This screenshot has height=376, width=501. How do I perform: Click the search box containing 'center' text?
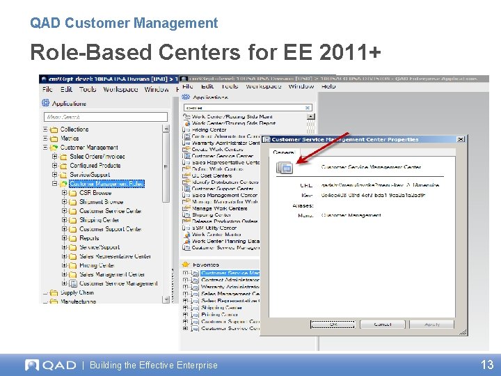[x=248, y=108]
